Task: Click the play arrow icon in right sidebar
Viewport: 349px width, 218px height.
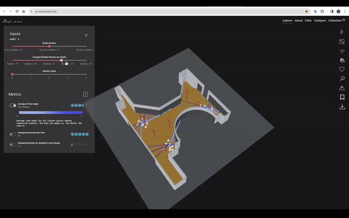Action: 342,32
